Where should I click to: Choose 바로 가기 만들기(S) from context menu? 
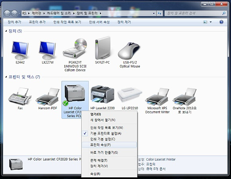point(109,153)
